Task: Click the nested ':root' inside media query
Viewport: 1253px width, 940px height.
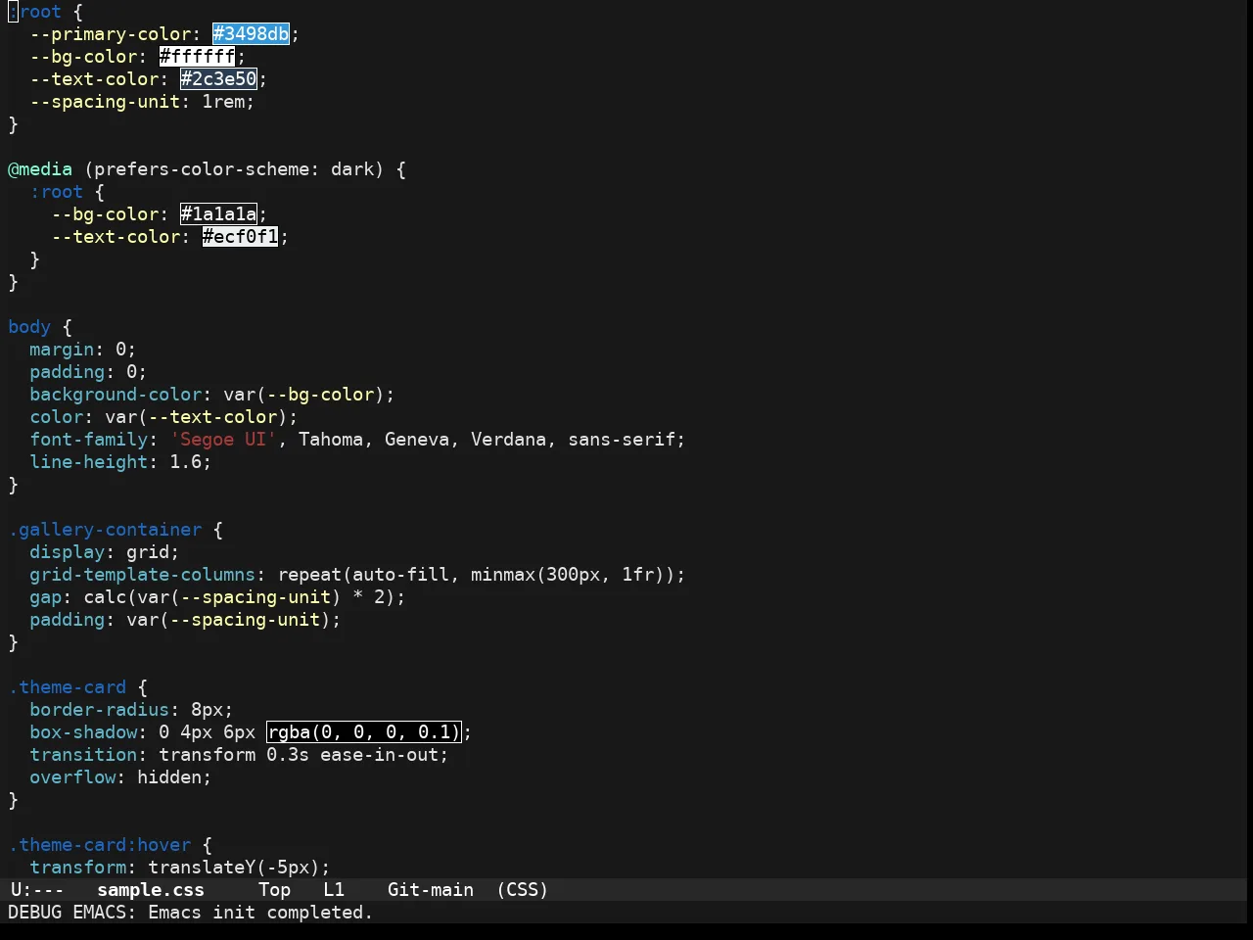Action: 56,192
